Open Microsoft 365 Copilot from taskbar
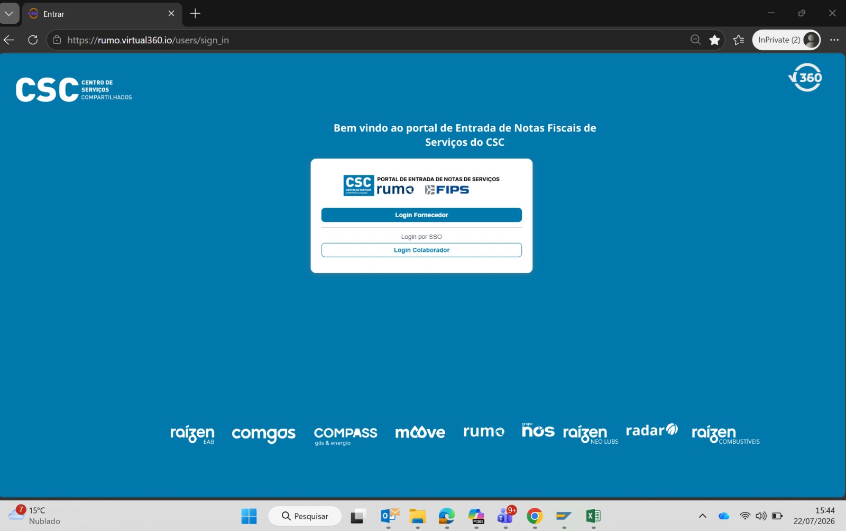This screenshot has height=531, width=846. (476, 516)
